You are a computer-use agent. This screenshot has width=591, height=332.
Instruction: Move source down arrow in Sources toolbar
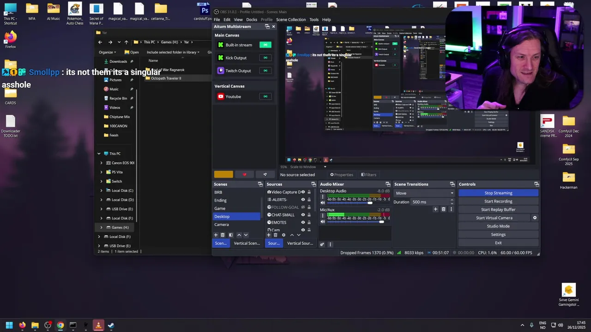(x=299, y=235)
